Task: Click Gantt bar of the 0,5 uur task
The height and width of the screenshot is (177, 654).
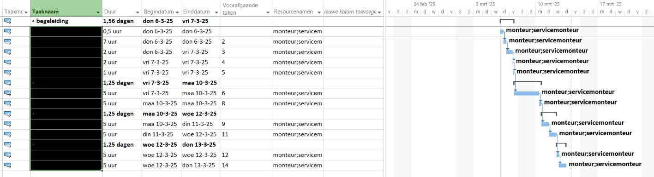Action: pyautogui.click(x=502, y=31)
